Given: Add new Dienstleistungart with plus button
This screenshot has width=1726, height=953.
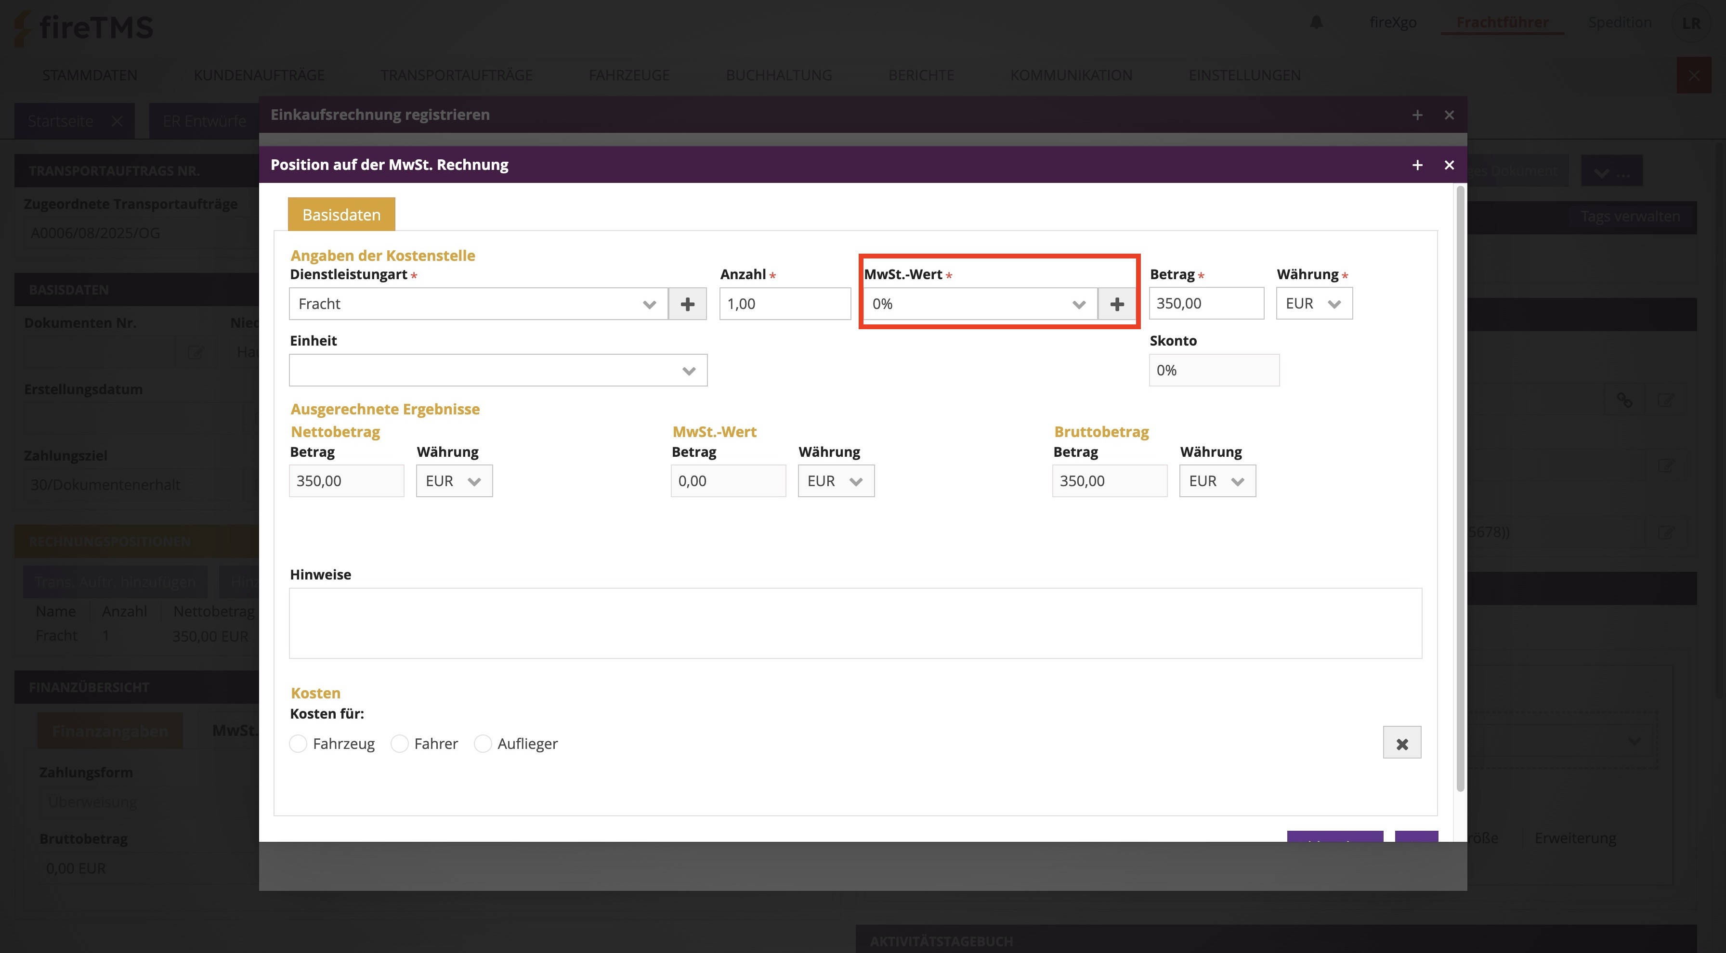Looking at the screenshot, I should click(x=687, y=304).
